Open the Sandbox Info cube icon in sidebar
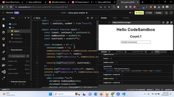The height and width of the screenshot is (97, 174). coord(4,19)
